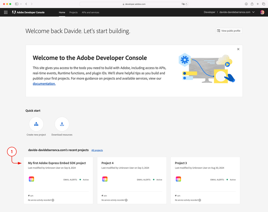This screenshot has height=212, width=268.
Task: Click the Creative Cloud icon in Project 4
Action: pos(105,179)
